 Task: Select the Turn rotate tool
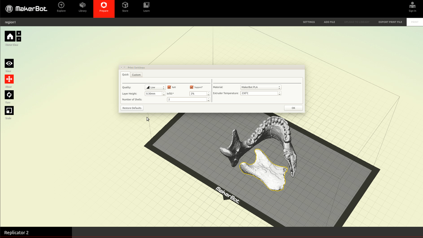[x=9, y=95]
